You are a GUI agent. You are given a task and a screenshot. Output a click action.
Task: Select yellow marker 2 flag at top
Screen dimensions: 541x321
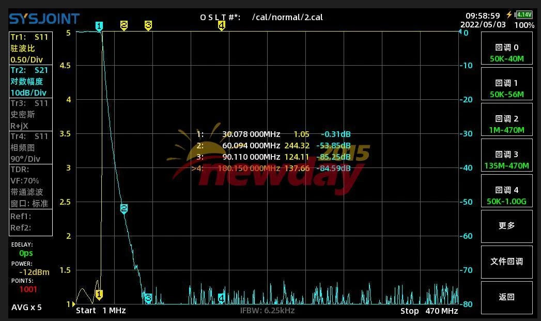coord(124,25)
